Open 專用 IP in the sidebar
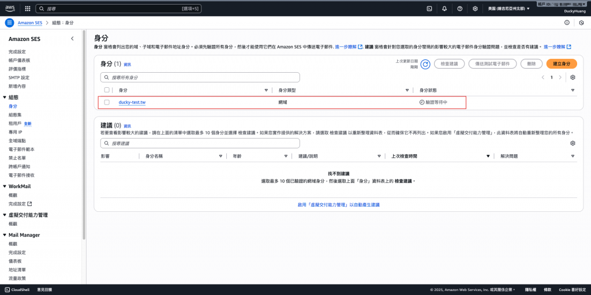This screenshot has height=295, width=591. point(16,132)
